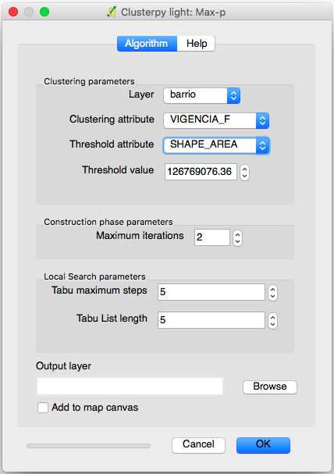Viewport: 334px width, 474px height.
Task: Click the Output layer path field
Action: pyautogui.click(x=130, y=386)
